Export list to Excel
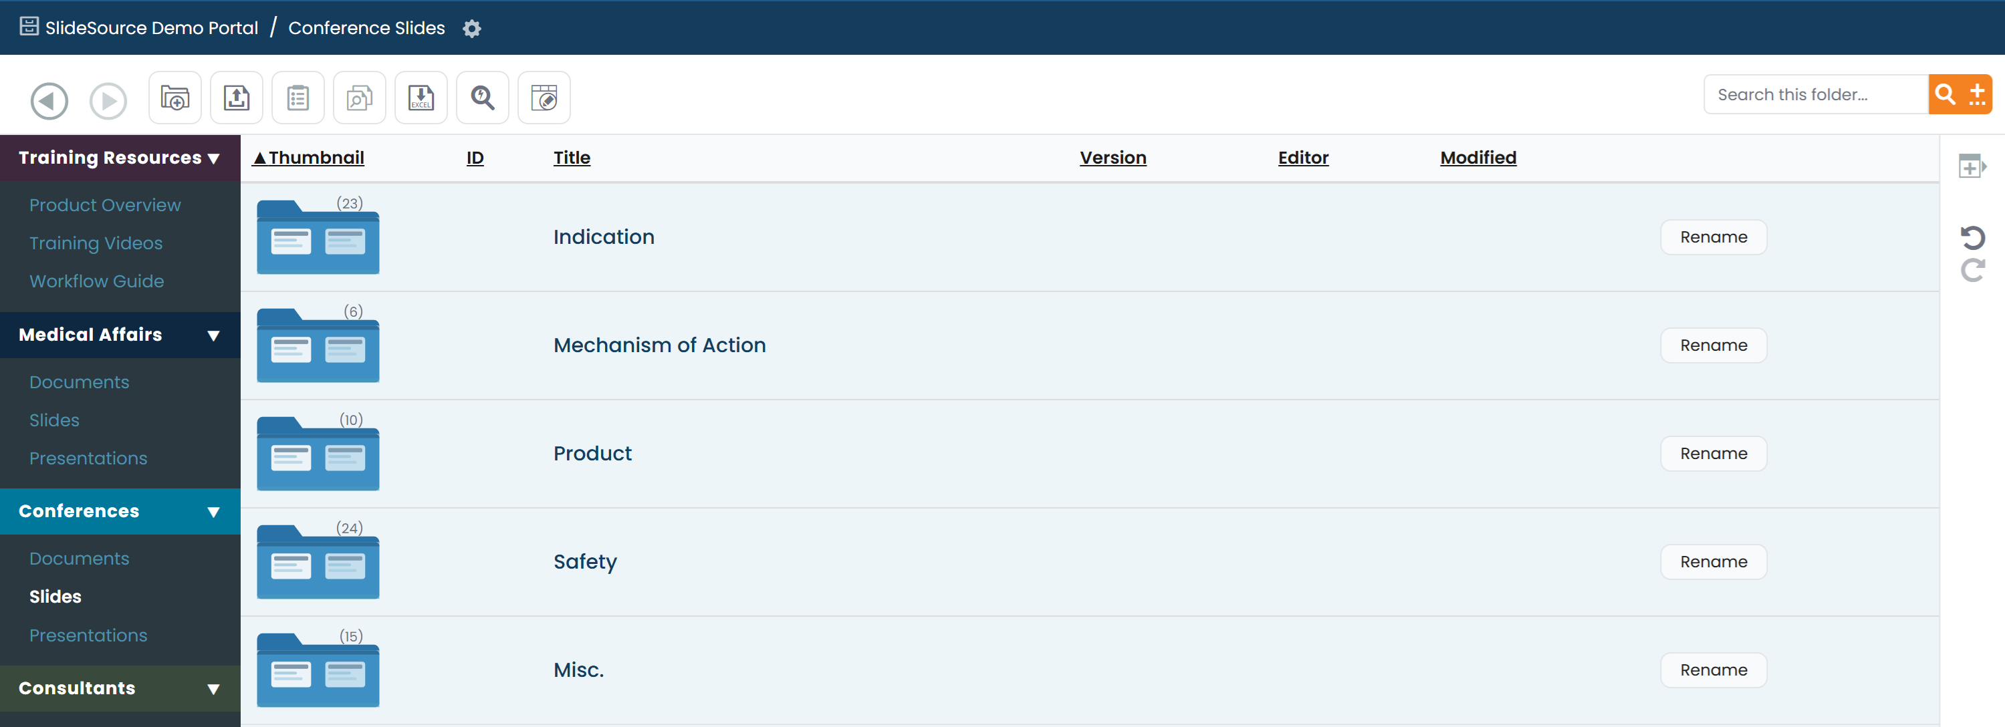Screen dimensions: 2005x727 click(x=421, y=98)
